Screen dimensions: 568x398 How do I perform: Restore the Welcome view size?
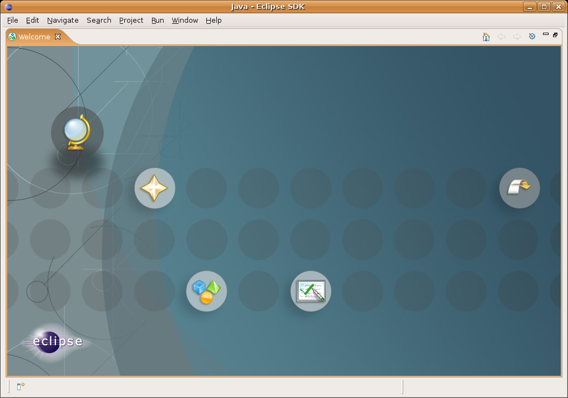click(x=555, y=35)
